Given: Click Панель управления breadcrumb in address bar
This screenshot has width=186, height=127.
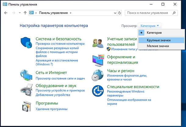Looking at the screenshot, I should pos(53,13).
